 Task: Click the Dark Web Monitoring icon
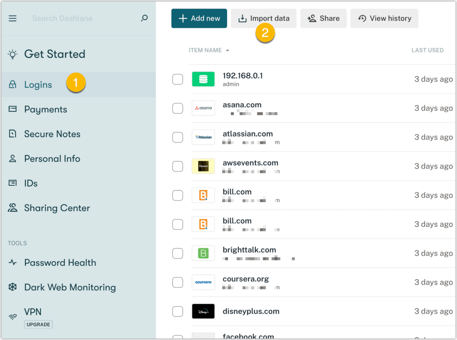(x=12, y=287)
